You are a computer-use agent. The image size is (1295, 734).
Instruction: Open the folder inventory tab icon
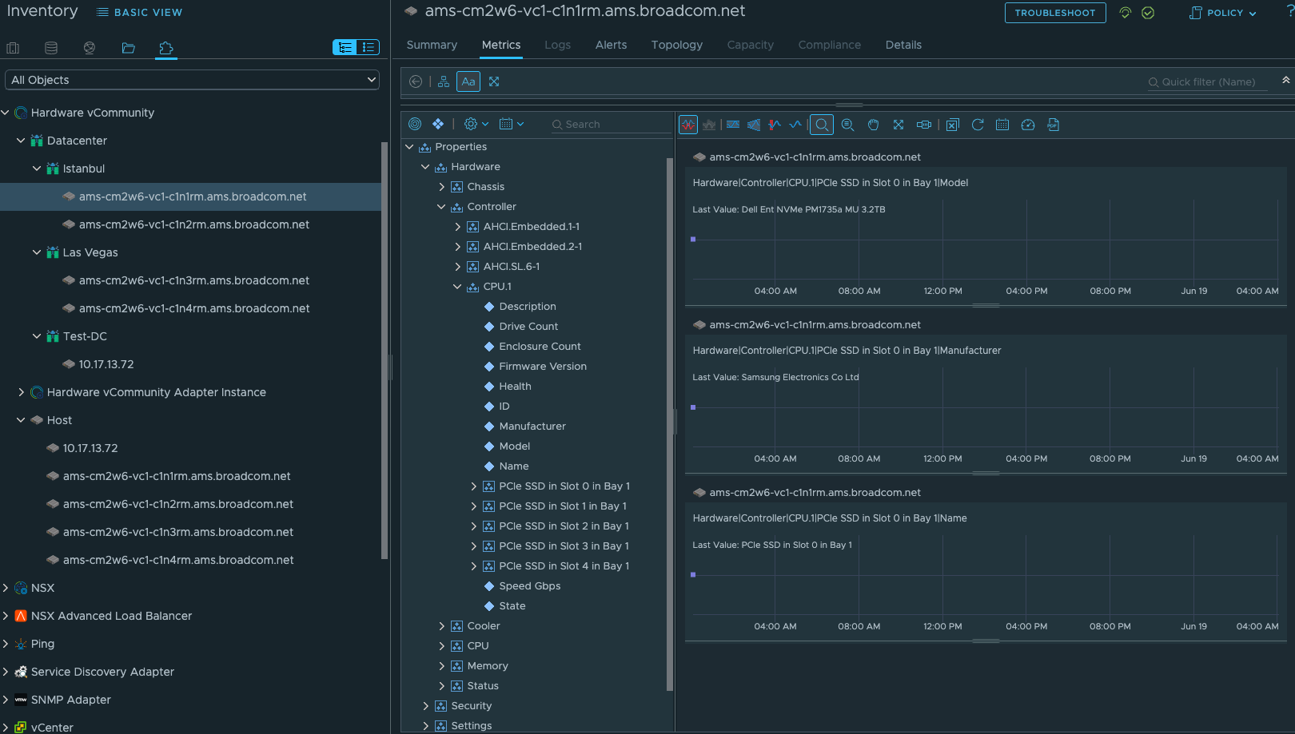(128, 48)
